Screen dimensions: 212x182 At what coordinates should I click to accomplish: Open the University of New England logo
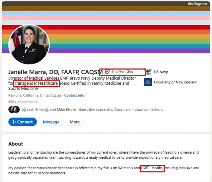tap(148, 82)
